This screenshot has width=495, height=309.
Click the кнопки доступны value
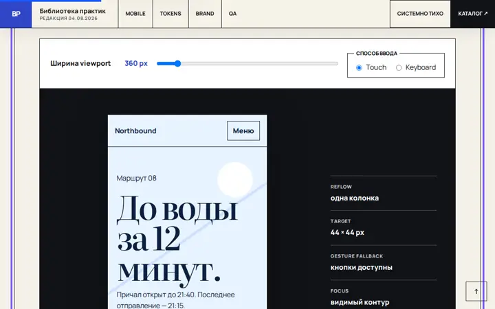click(x=362, y=268)
